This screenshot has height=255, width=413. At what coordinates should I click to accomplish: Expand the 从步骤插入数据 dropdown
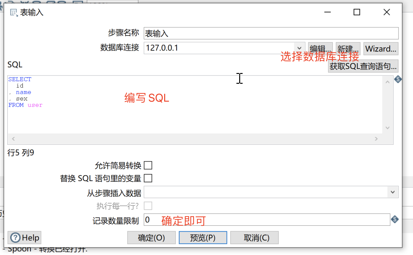click(x=393, y=192)
